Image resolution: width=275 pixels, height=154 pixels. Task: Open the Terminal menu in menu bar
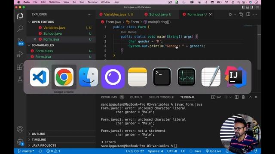click(x=92, y=2)
